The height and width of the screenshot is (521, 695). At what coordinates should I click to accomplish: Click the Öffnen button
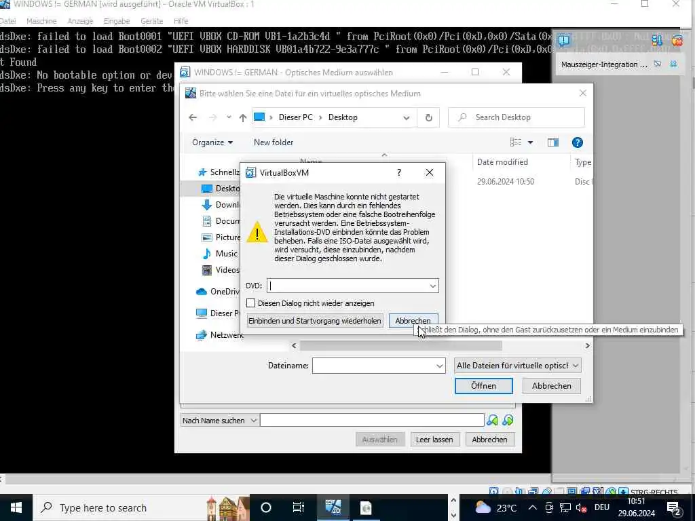click(483, 386)
